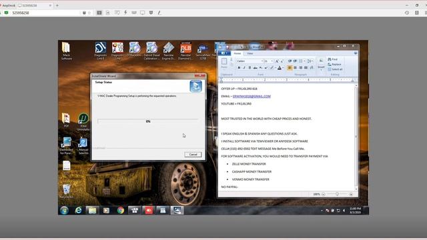Image resolution: width=427 pixels, height=240 pixels.
Task: Launch Internet Explorer from taskbar
Action: point(79,211)
